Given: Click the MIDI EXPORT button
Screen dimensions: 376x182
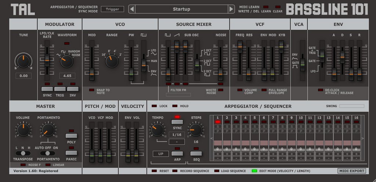Looking at the screenshot, I should [x=352, y=171].
